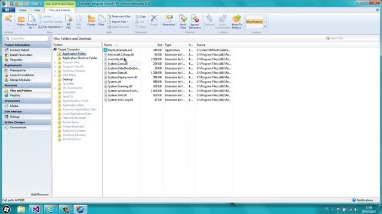The height and width of the screenshot is (214, 382).
Task: Sort the list by the Type column
Action: coord(175,45)
